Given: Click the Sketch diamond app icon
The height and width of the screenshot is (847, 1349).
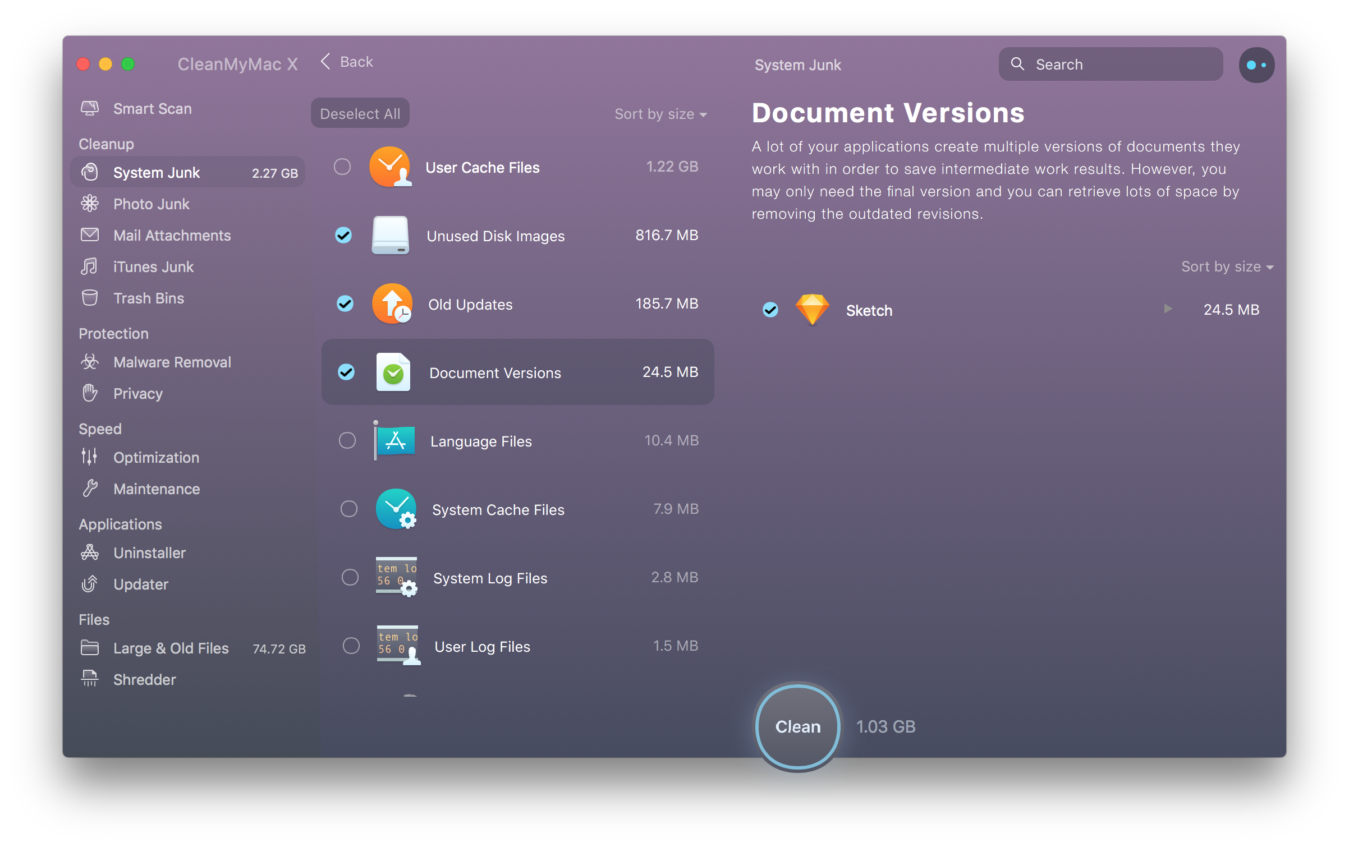Looking at the screenshot, I should (812, 310).
